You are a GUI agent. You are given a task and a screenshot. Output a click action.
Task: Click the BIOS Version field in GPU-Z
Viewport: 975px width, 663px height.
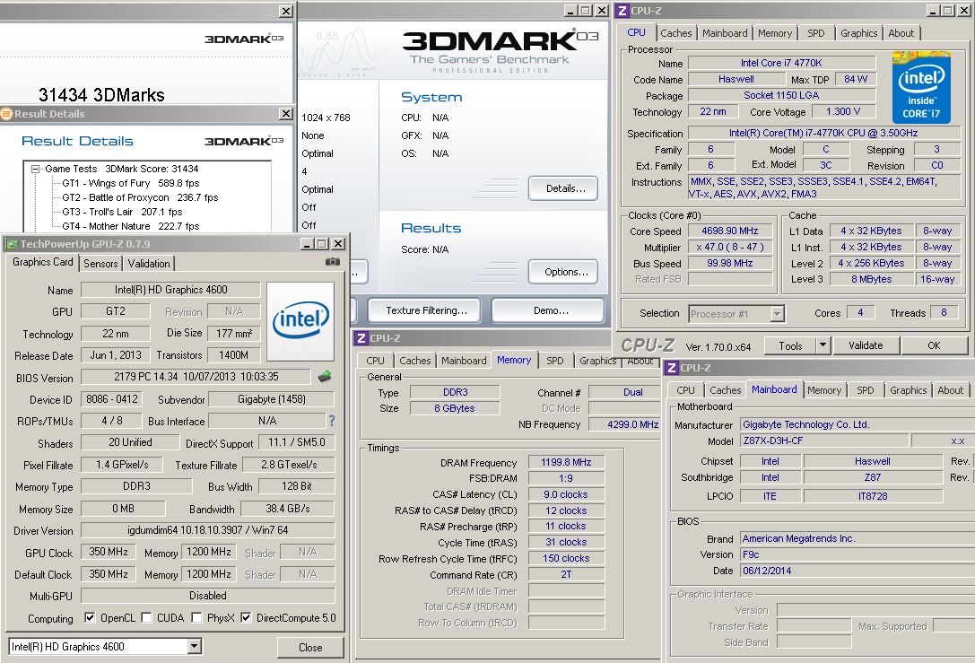coord(196,376)
